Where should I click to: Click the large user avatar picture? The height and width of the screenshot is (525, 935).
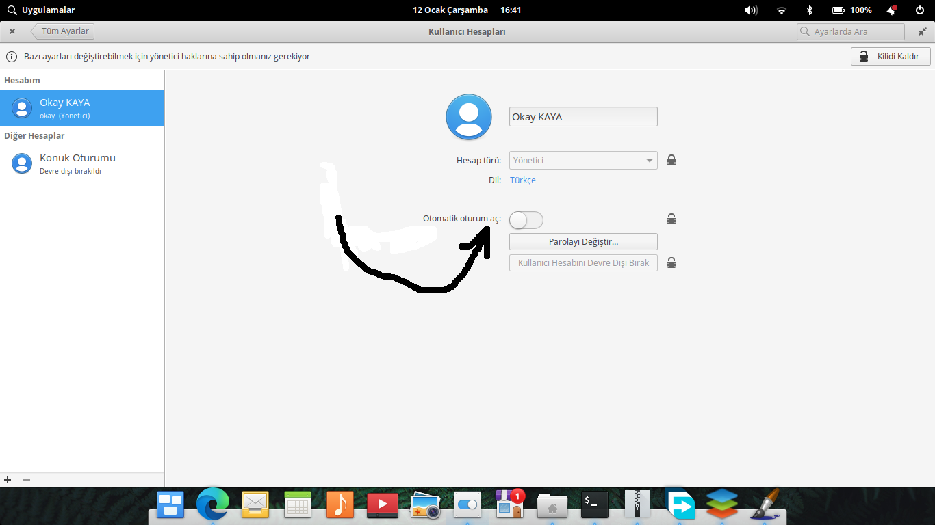(x=469, y=117)
